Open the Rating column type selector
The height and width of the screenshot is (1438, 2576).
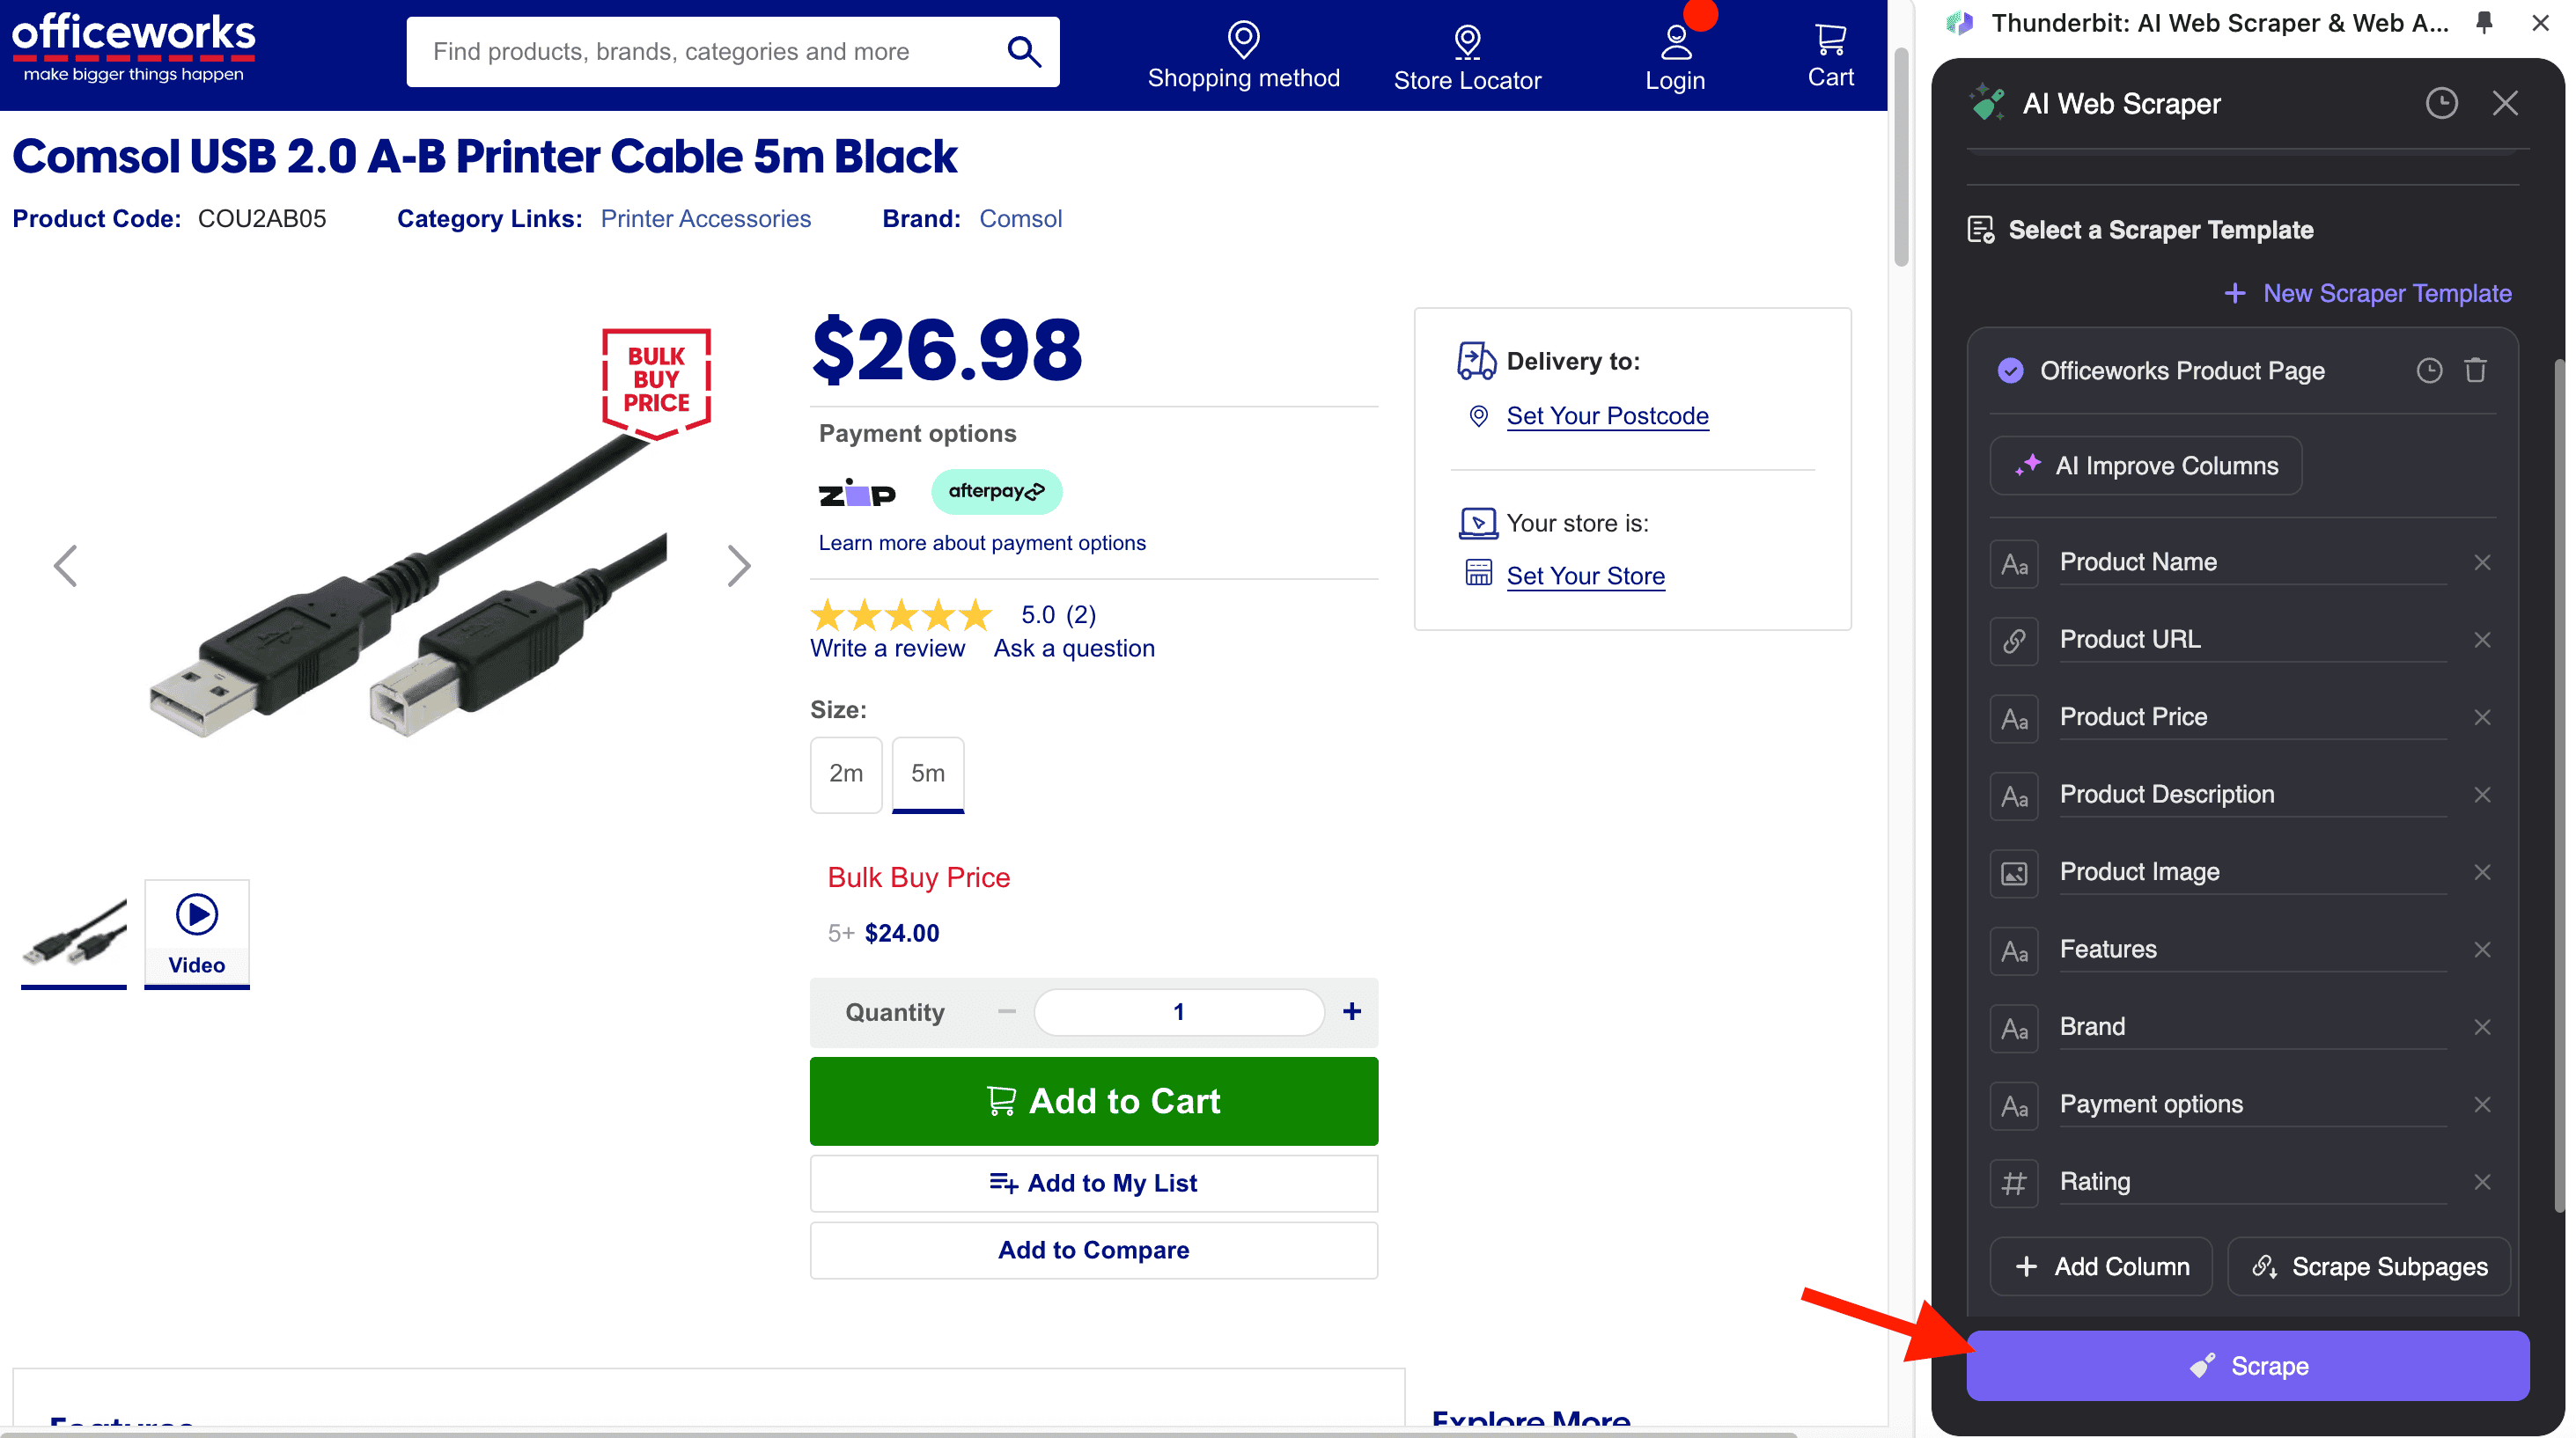click(2014, 1182)
